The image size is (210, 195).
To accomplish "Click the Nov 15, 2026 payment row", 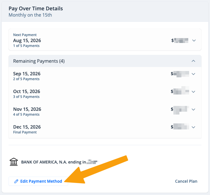I will pyautogui.click(x=105, y=111).
